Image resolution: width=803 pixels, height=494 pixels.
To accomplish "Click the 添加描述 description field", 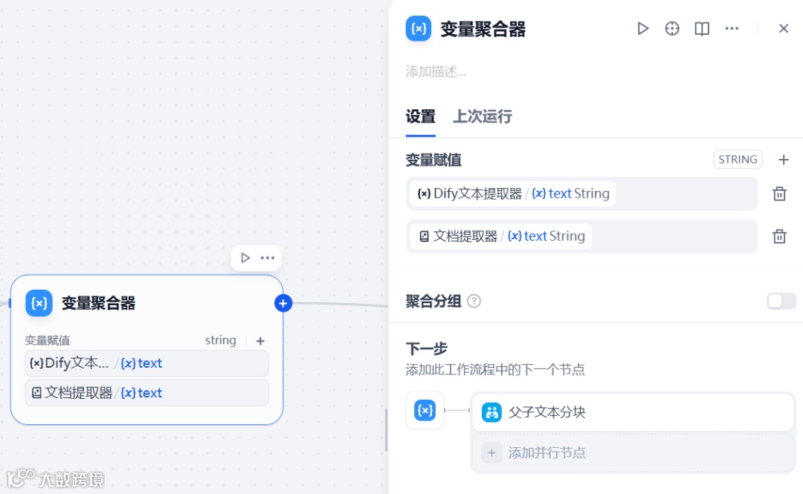I will tap(436, 71).
